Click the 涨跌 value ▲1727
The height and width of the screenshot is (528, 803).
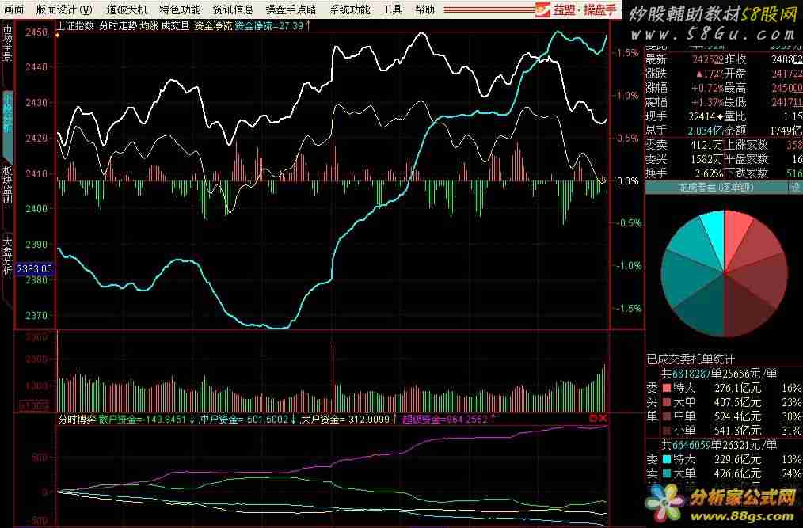pos(710,74)
